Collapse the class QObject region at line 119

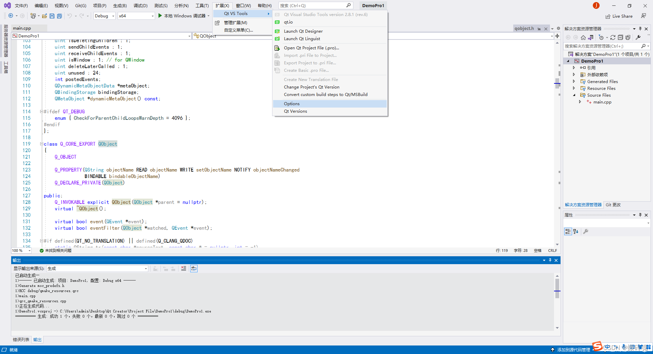[41, 144]
